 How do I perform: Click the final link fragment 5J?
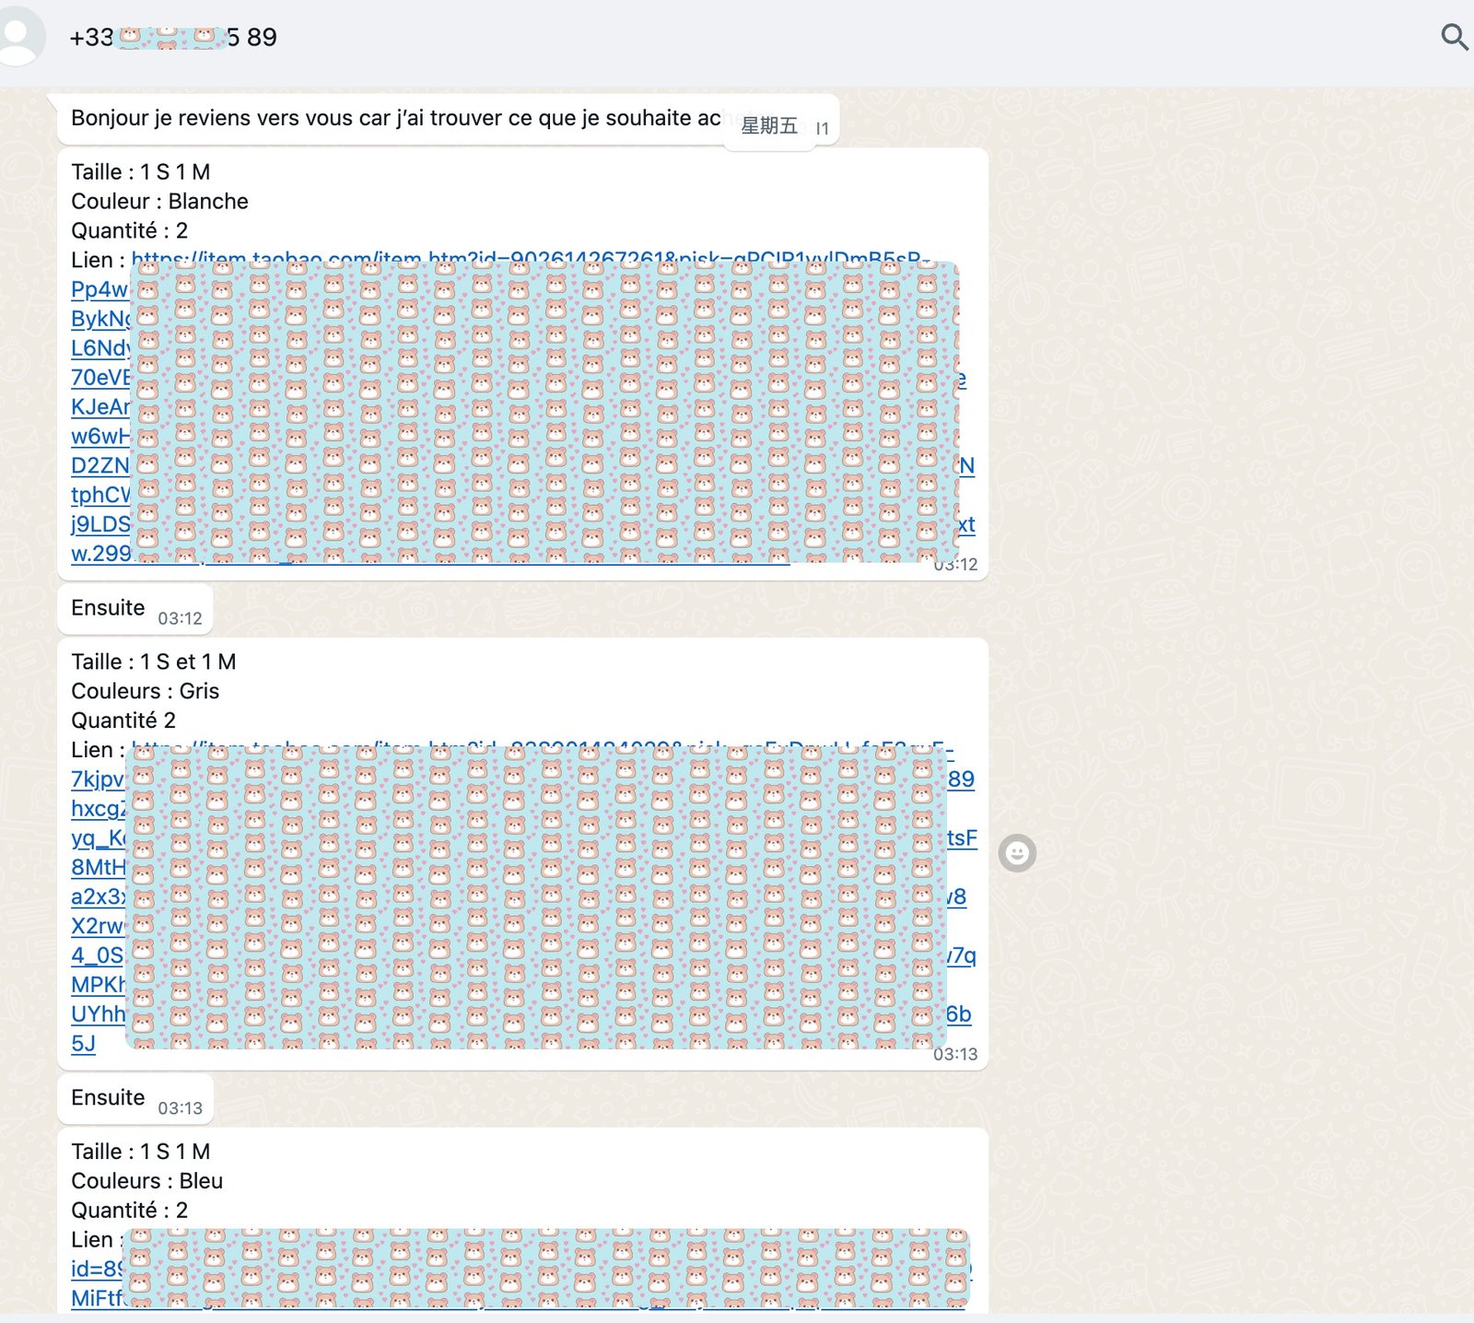tap(83, 1044)
